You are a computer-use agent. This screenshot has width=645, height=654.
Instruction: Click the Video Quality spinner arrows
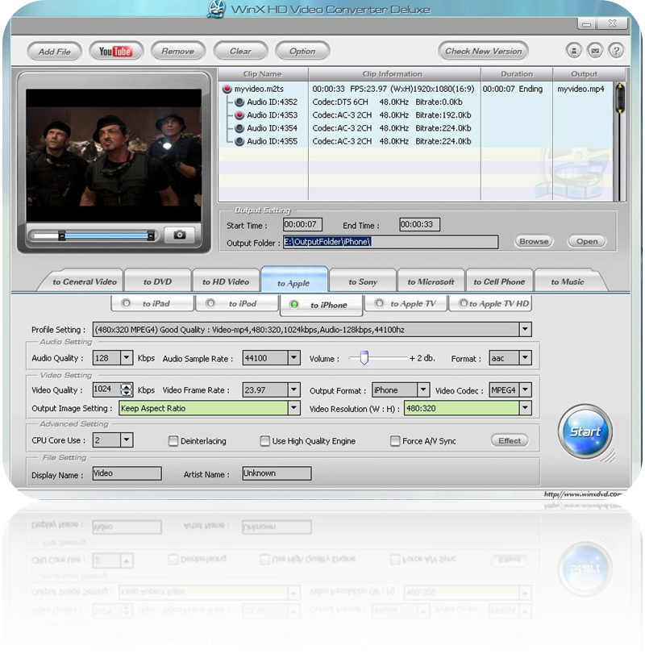click(127, 389)
